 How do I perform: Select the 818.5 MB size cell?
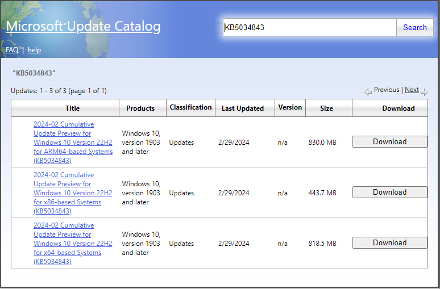pyautogui.click(x=322, y=244)
